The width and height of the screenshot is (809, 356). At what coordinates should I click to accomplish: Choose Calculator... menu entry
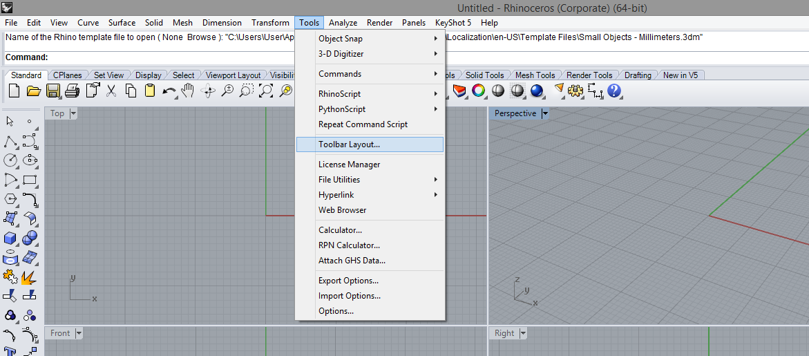pyautogui.click(x=370, y=230)
